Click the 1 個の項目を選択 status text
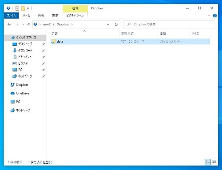Screen dimensions: 222x170 [40, 162]
